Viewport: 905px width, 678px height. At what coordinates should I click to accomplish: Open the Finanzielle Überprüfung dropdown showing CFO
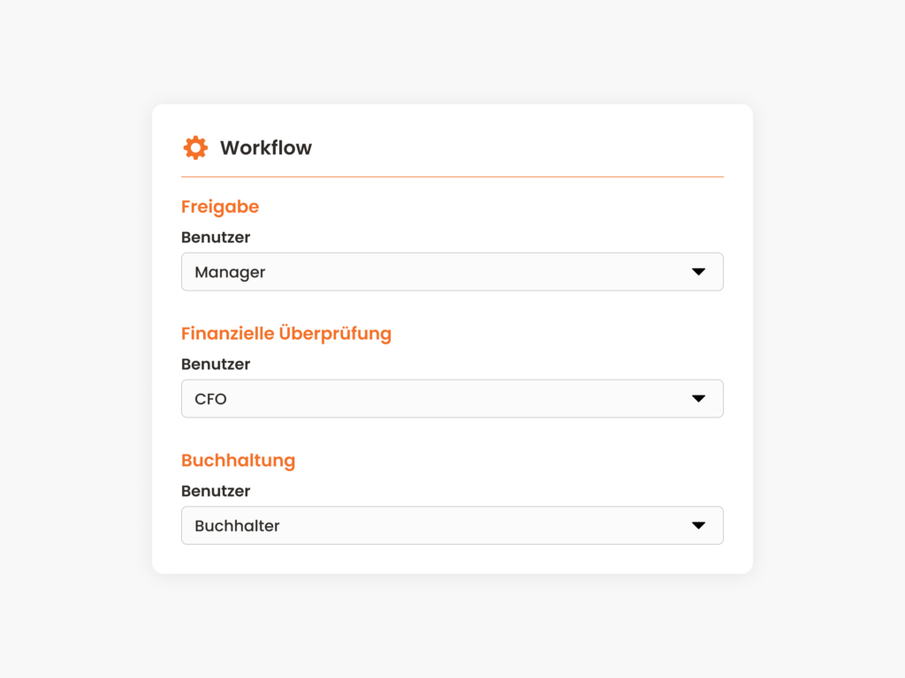point(452,398)
